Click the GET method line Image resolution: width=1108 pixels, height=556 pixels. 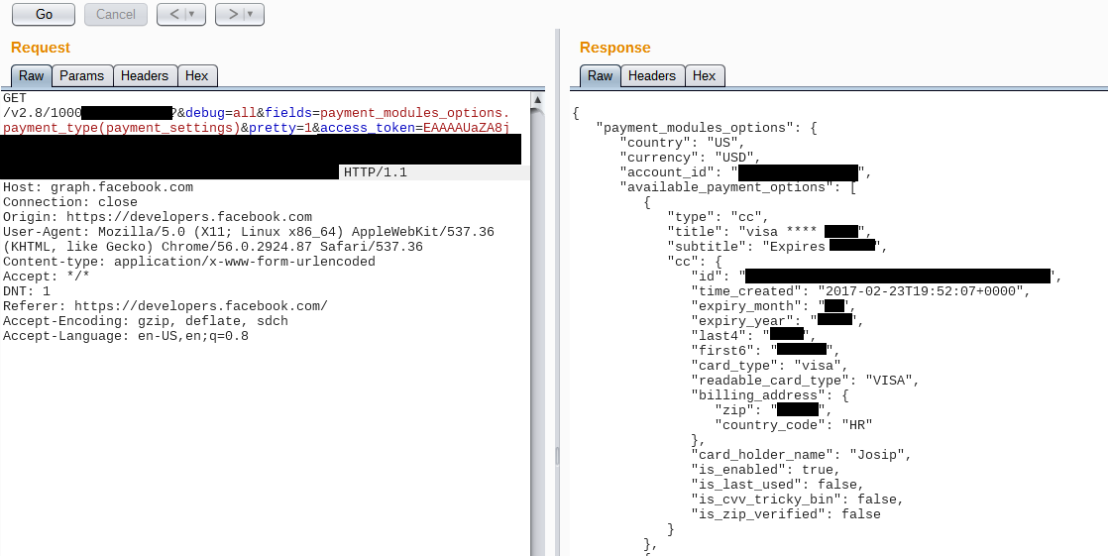click(15, 98)
